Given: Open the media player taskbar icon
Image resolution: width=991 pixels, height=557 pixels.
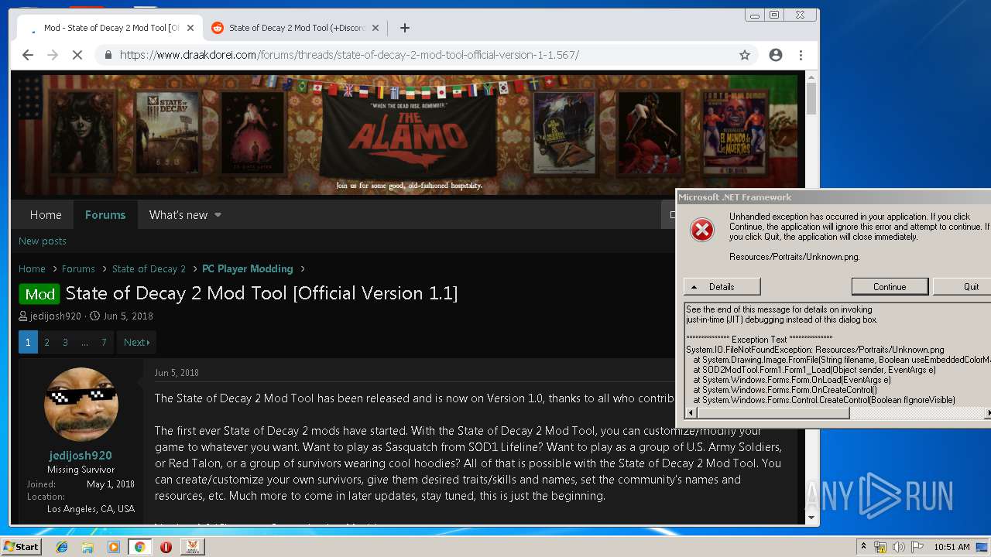Looking at the screenshot, I should coord(114,547).
